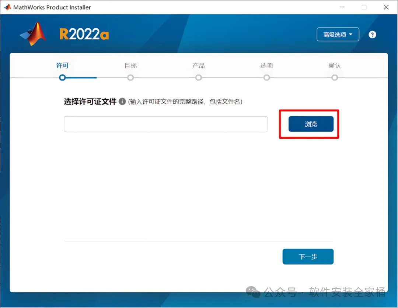Select the 确认 step tab
Screen dimensions: 398x308
(x=335, y=66)
